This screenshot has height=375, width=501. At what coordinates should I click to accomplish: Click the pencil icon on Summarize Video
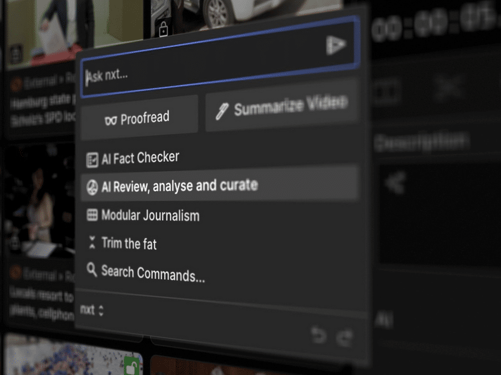click(222, 111)
